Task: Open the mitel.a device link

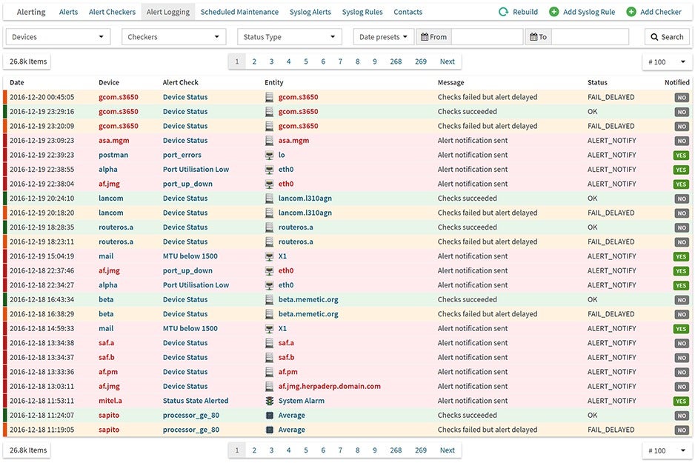Action: click(110, 401)
